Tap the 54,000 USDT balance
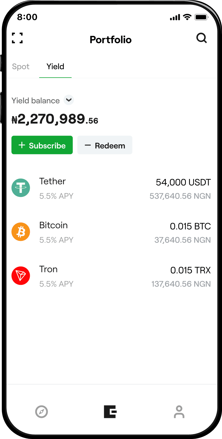The image size is (222, 439). (183, 182)
